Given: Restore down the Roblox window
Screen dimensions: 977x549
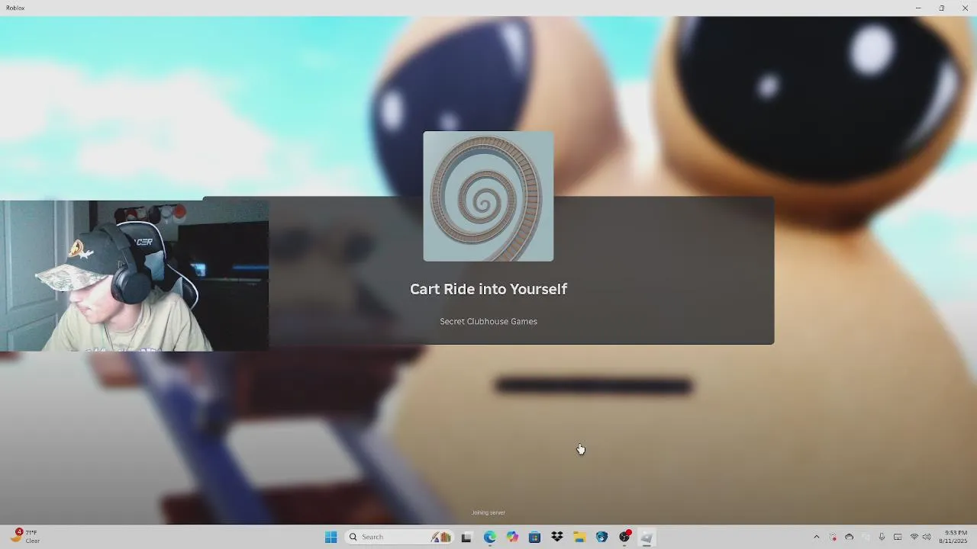Looking at the screenshot, I should tap(941, 8).
